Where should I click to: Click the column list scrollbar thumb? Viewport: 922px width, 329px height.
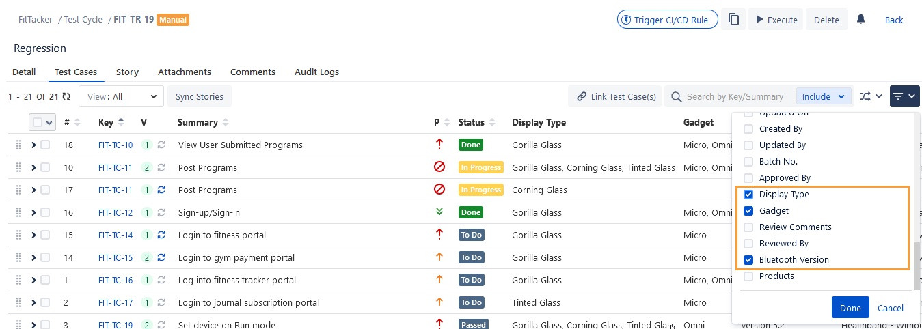point(917,266)
